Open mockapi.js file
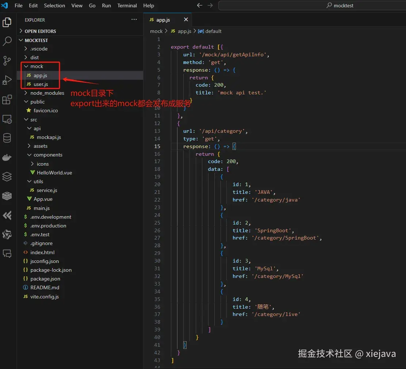Screen dimensions: 406x369 (80, 137)
